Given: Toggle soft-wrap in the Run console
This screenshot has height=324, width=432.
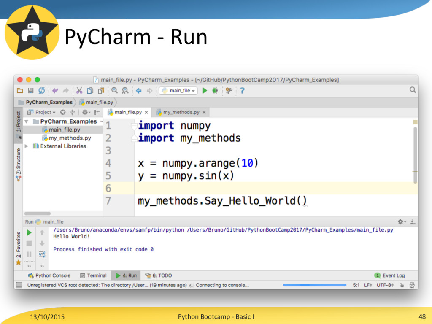Looking at the screenshot, I should (x=42, y=254).
